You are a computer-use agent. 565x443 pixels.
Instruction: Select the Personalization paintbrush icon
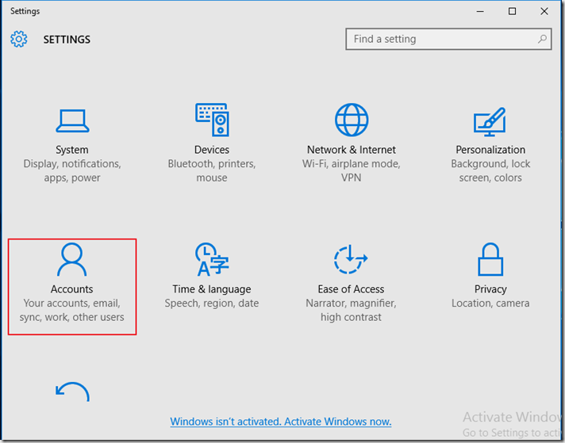pos(490,120)
